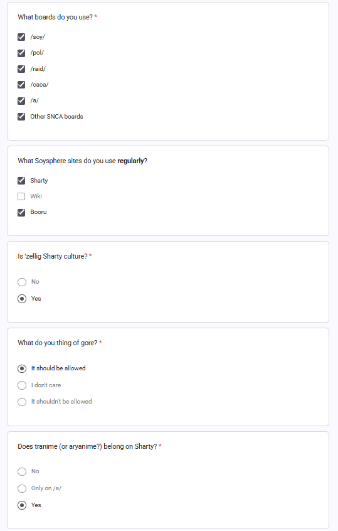This screenshot has width=338, height=531.
Task: Click the Soysphere sites question text
Action: pyautogui.click(x=82, y=161)
